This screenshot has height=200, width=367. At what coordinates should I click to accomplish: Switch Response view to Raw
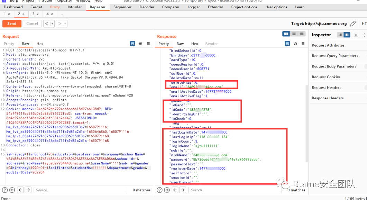tap(180, 44)
